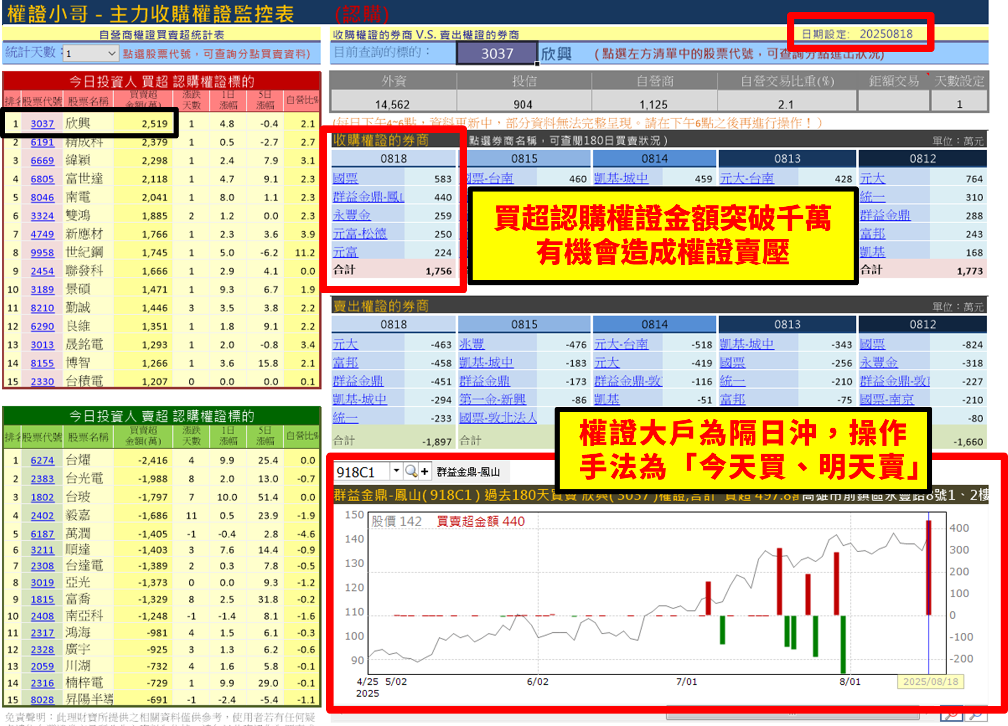Select the 3037 query target cell
This screenshot has width=1008, height=726.
click(497, 54)
